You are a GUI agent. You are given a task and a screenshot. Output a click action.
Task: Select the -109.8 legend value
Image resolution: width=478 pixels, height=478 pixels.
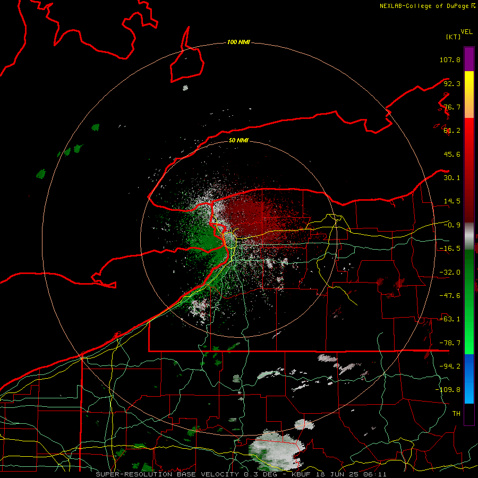coord(448,390)
